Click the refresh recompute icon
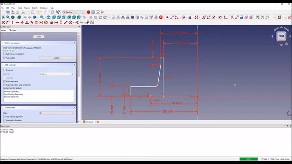Image resolution: width=292 pixels, height=164 pixels. pos(52,12)
